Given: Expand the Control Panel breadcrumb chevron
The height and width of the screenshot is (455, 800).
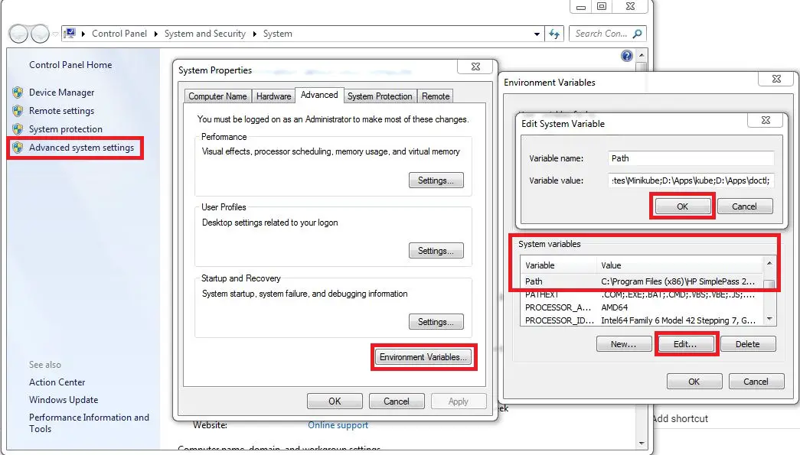Looking at the screenshot, I should (x=157, y=34).
